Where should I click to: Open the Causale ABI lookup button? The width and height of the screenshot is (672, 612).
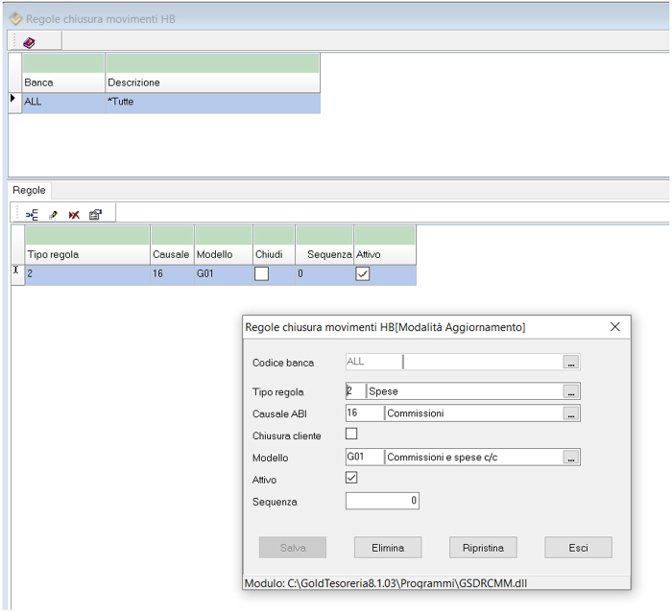[x=571, y=413]
